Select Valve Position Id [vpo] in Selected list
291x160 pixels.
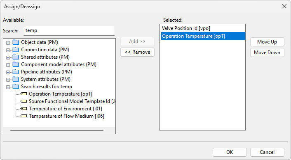click(x=186, y=28)
